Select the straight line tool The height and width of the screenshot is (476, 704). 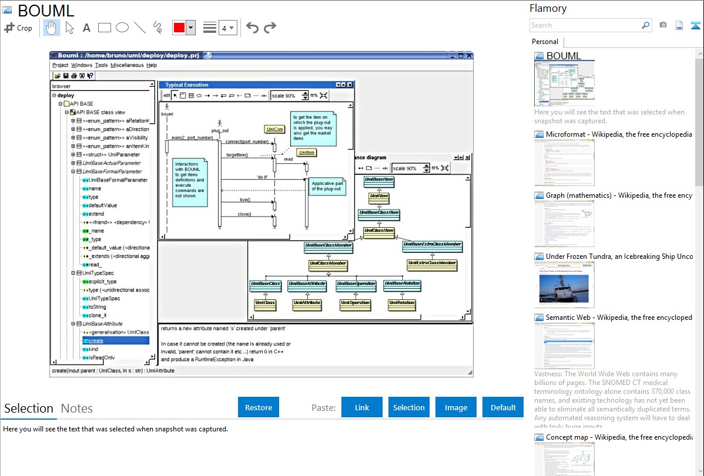pyautogui.click(x=140, y=28)
